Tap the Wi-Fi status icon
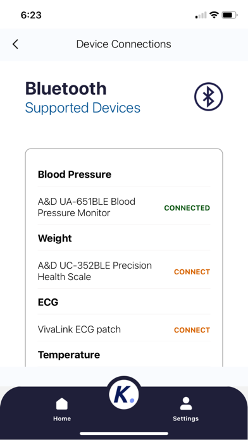 (x=214, y=15)
